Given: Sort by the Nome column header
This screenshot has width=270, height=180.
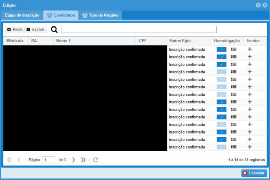Looking at the screenshot, I should click(63, 41).
